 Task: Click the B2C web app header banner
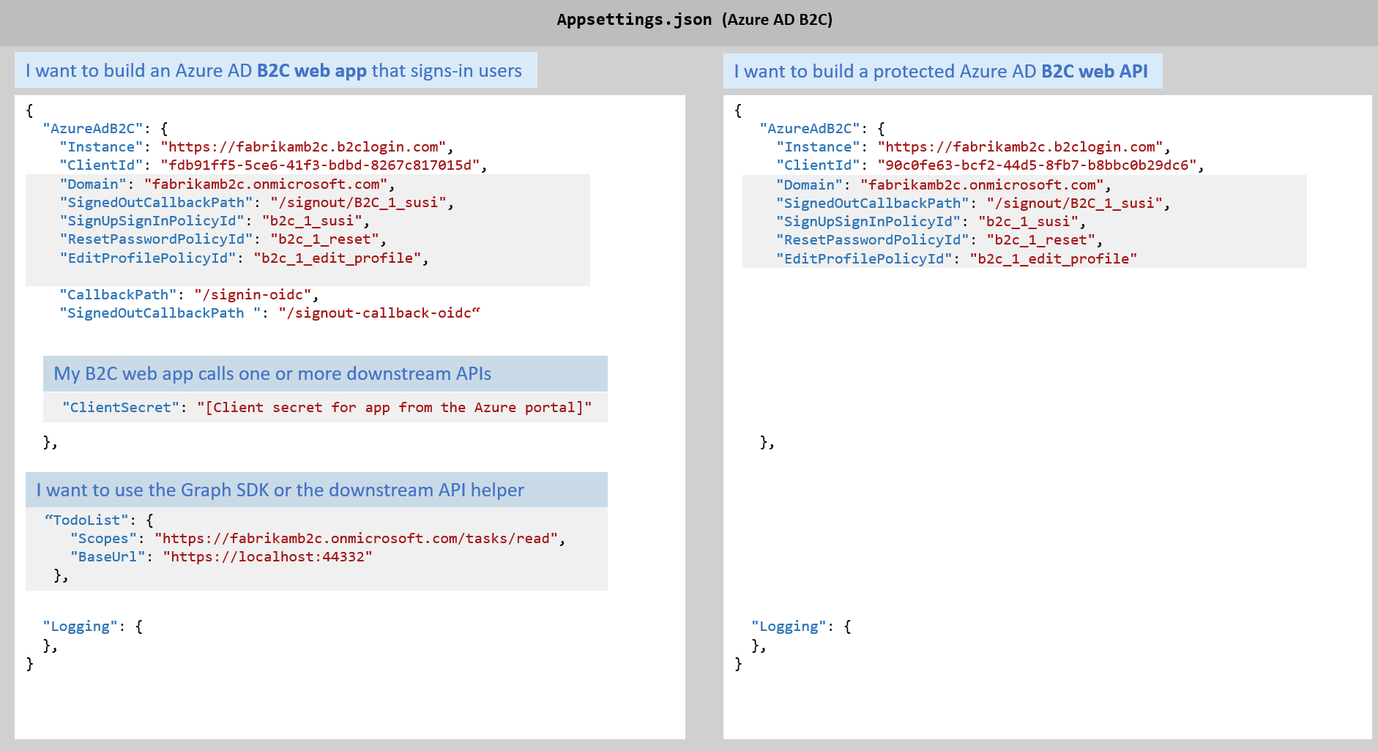274,70
